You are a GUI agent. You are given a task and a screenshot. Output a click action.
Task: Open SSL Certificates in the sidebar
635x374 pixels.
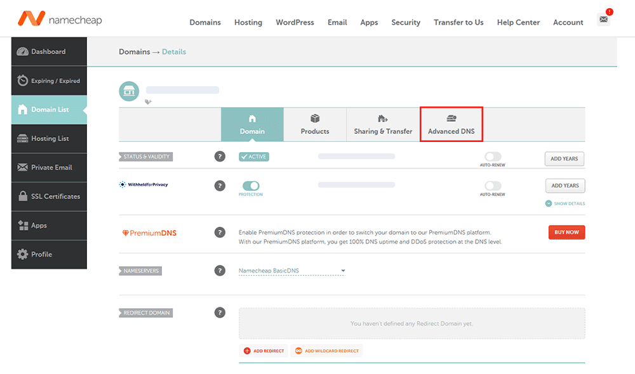[x=49, y=197]
